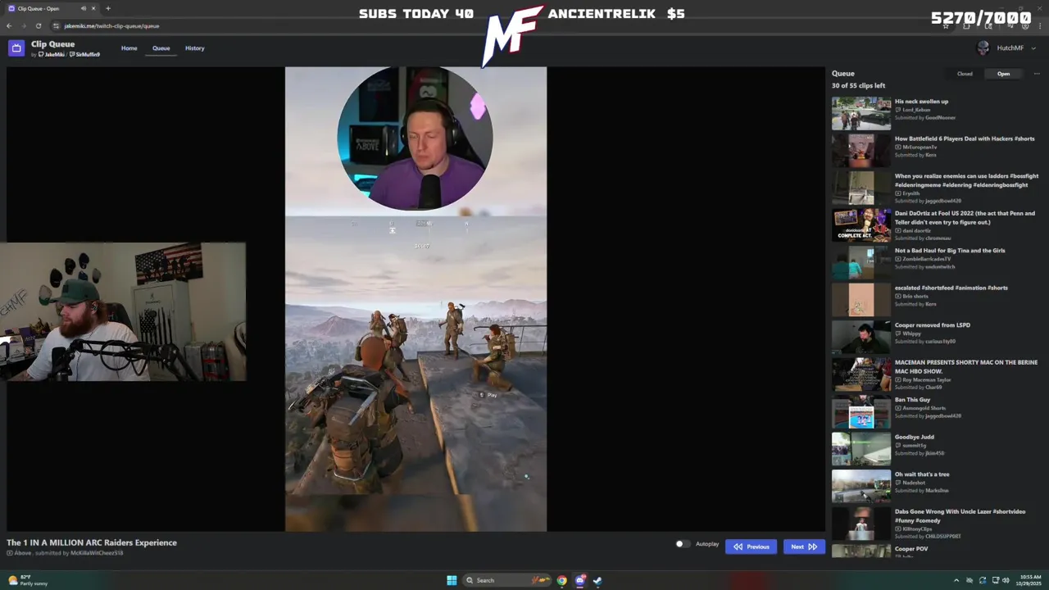
Task: Open 'Not a Bad Haul for Big Tina' thumbnail
Action: coord(861,263)
